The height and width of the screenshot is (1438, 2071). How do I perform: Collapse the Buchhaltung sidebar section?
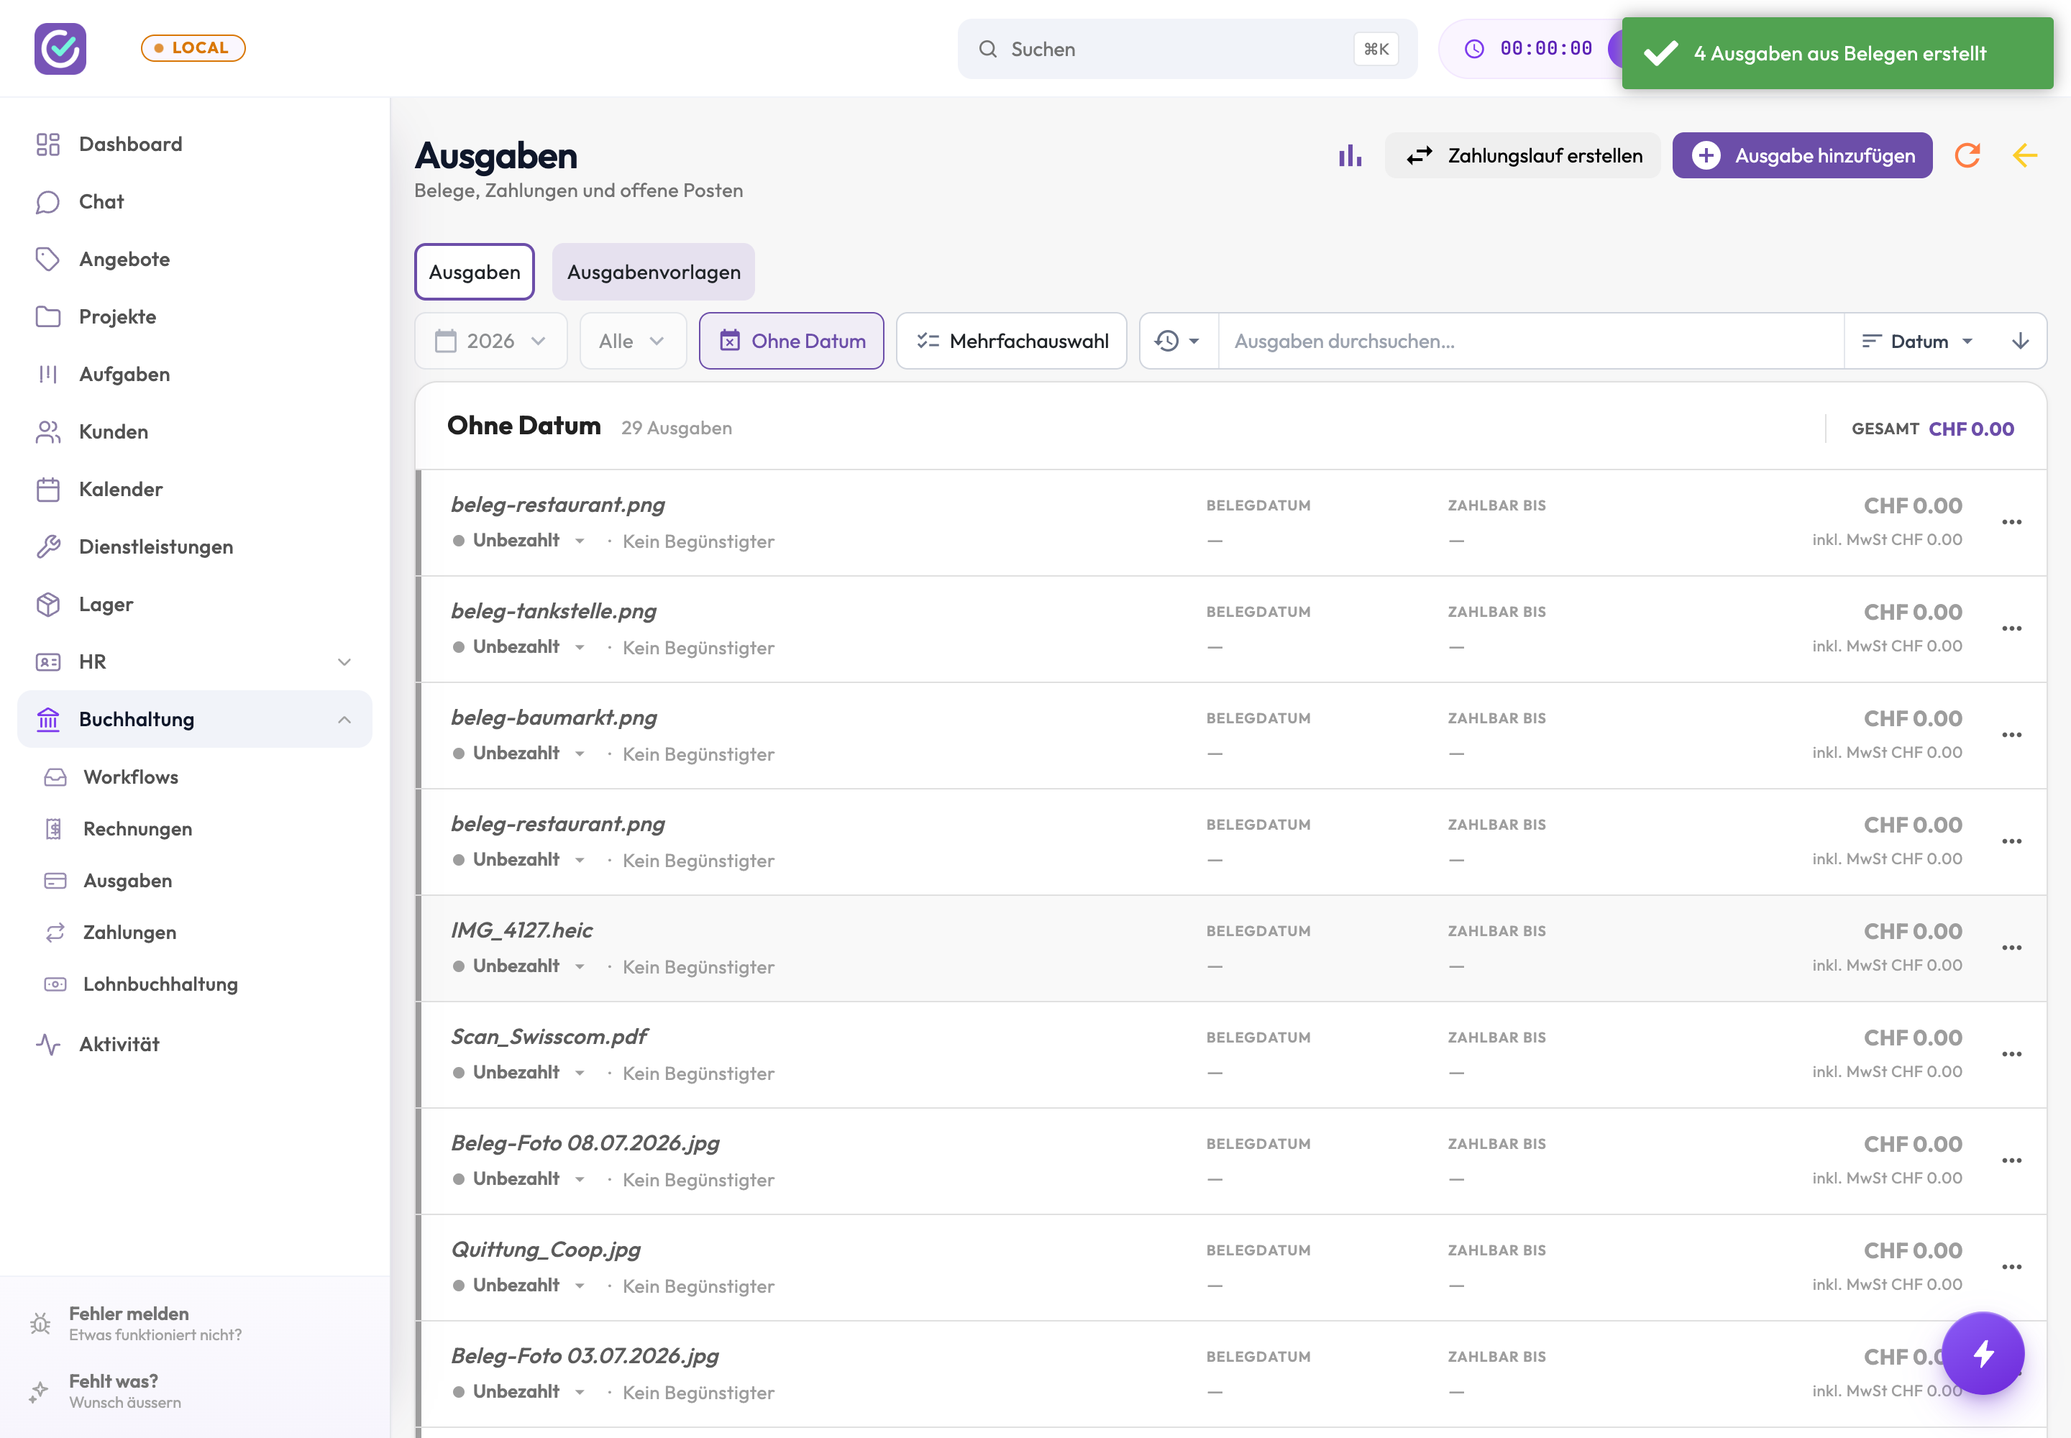coord(195,719)
